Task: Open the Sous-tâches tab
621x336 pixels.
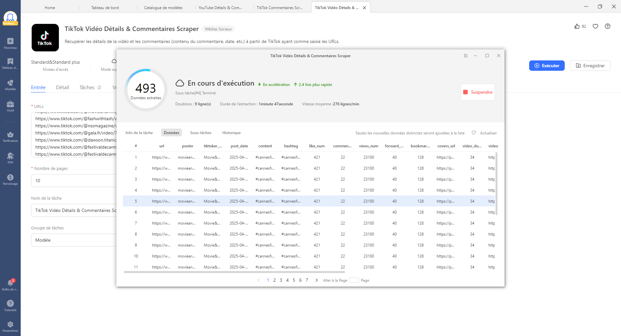Action: pyautogui.click(x=201, y=133)
